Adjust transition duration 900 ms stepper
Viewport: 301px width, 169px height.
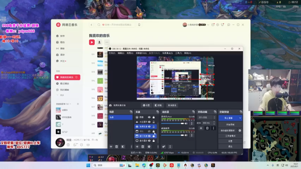pyautogui.click(x=214, y=123)
